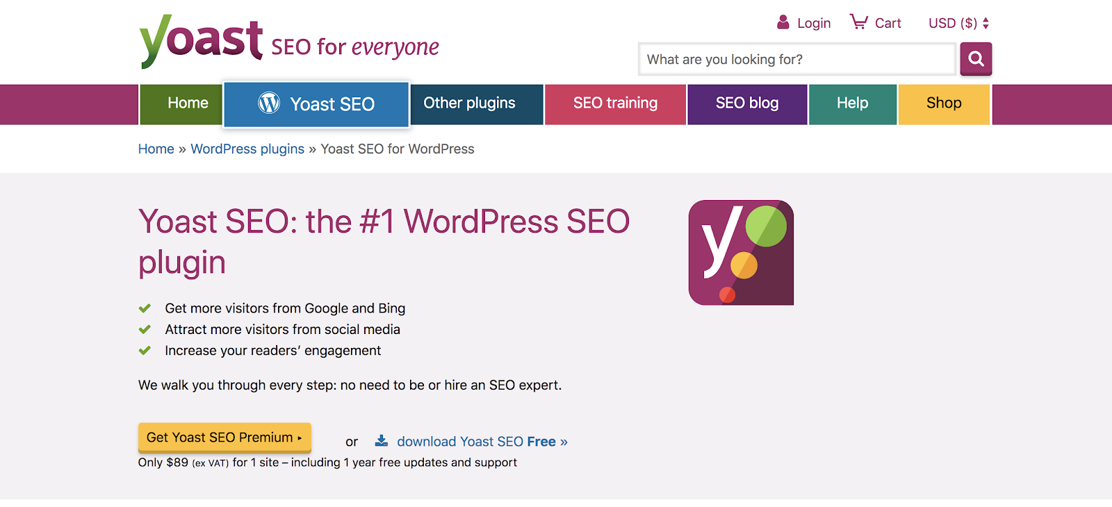Select SEO training in the navigation bar

614,103
